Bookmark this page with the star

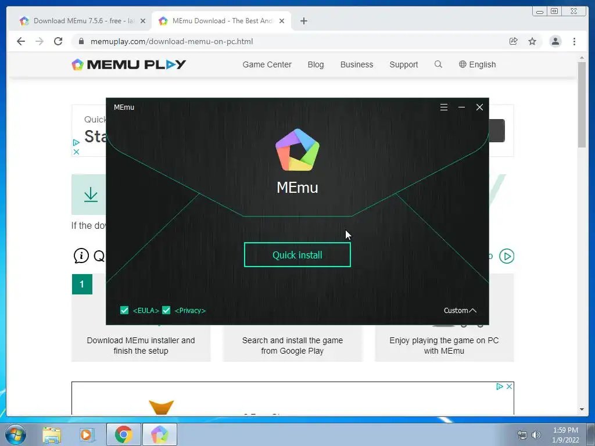532,41
